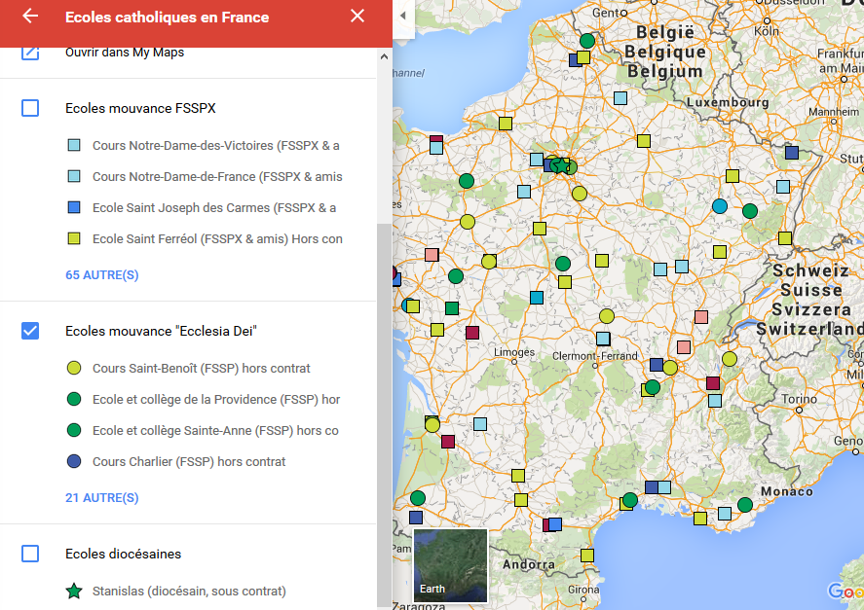The width and height of the screenshot is (864, 610).
Task: Click the green star marker at Paris
Action: click(x=559, y=166)
